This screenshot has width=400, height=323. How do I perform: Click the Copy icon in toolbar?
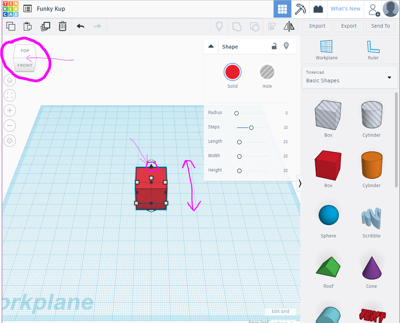[x=11, y=26]
